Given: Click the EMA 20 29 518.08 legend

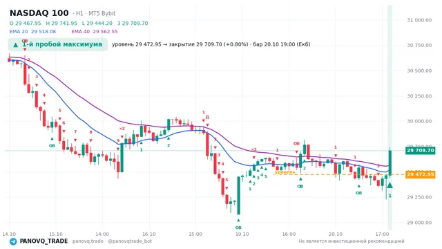Looking at the screenshot, I should (32, 32).
